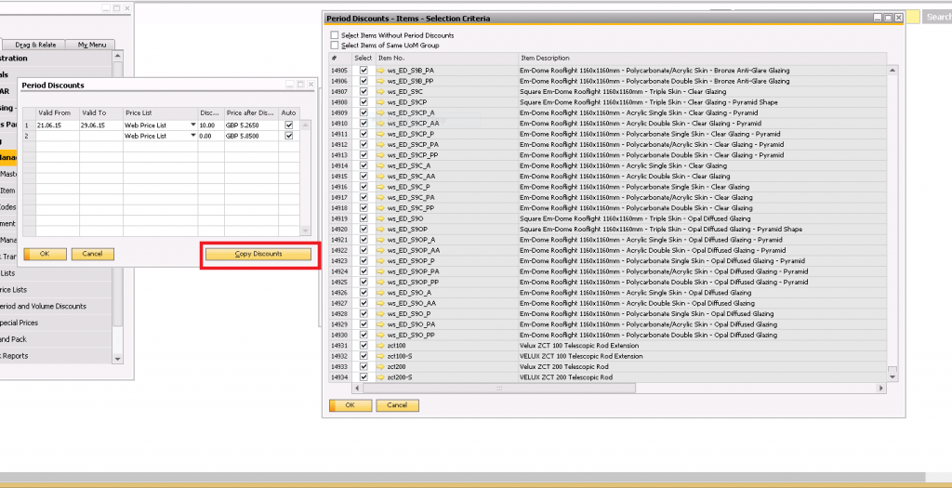Uncheck Select box for row 14905
Screen dimensions: 952x488
coord(364,71)
